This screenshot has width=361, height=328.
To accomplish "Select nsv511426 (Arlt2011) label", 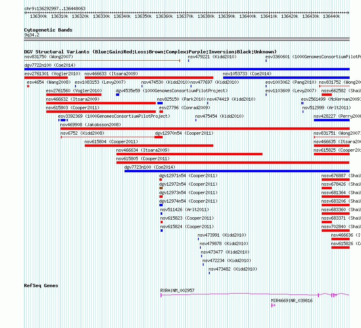I will [185, 209].
